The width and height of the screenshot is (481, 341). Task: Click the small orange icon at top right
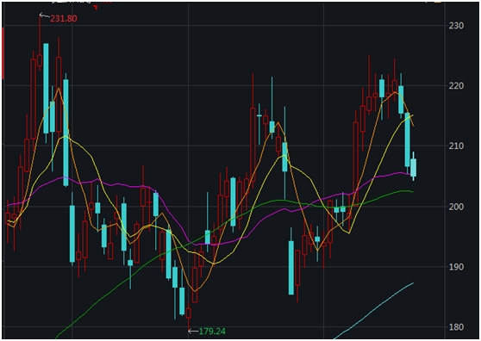pos(438,2)
